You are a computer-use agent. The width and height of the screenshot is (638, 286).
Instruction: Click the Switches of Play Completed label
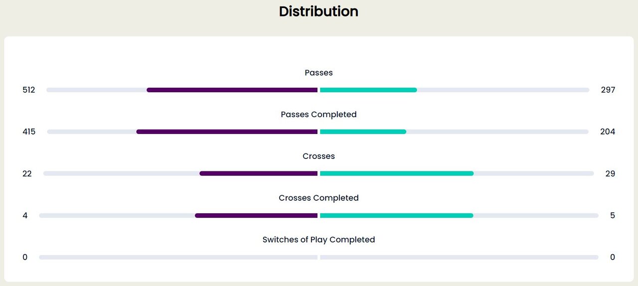click(319, 240)
